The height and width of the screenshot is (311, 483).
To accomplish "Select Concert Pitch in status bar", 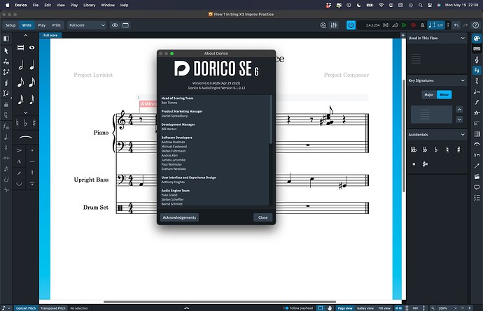I will [x=26, y=308].
